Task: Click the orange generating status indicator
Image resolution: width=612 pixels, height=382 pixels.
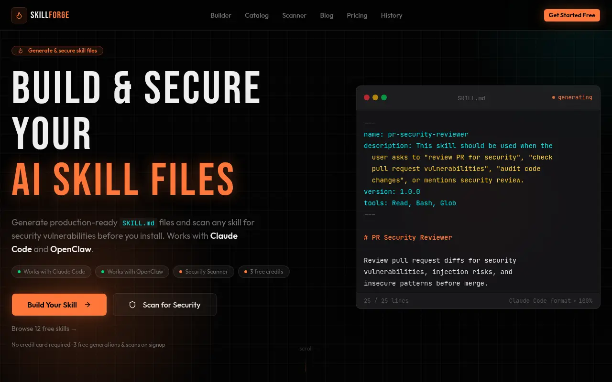Action: point(572,97)
